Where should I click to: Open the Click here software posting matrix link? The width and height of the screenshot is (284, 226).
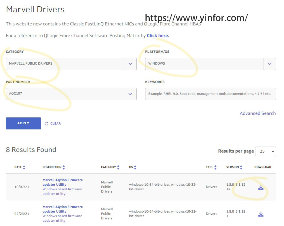click(158, 35)
